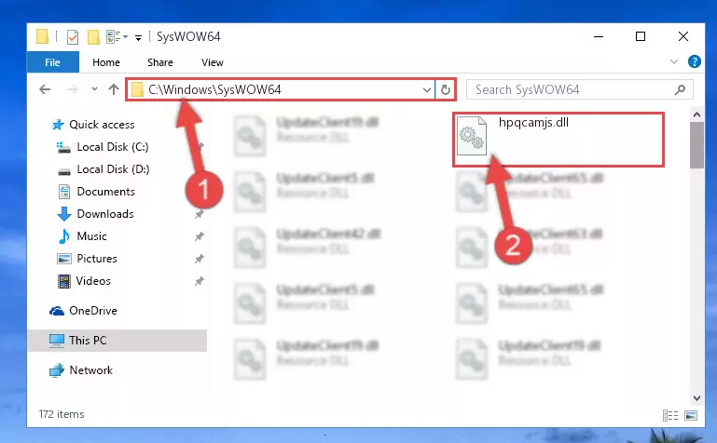The width and height of the screenshot is (717, 443).
Task: Open the Share ribbon tab
Action: tap(160, 62)
